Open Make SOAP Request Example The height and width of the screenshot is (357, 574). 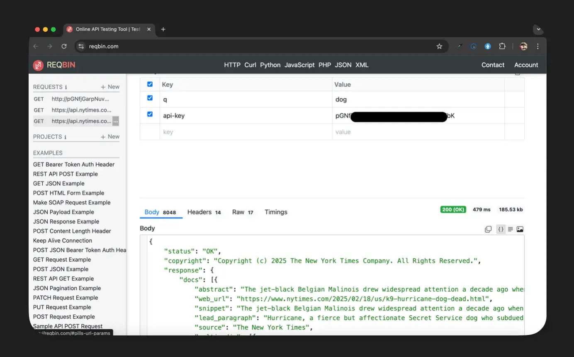pyautogui.click(x=72, y=203)
